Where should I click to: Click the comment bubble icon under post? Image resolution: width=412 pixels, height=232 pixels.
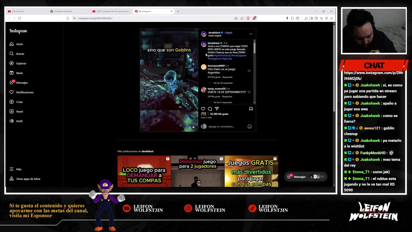pyautogui.click(x=210, y=109)
